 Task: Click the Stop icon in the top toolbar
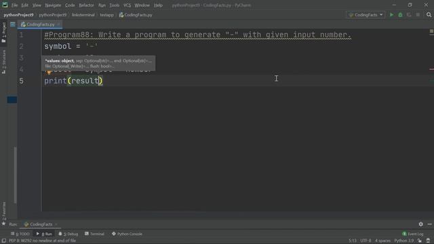click(418, 15)
